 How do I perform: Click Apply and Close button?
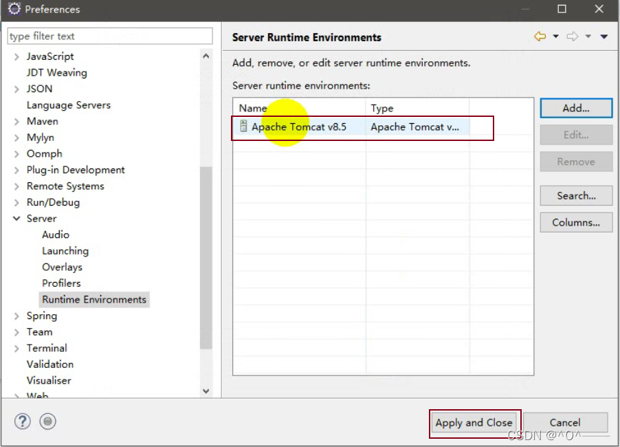(474, 423)
